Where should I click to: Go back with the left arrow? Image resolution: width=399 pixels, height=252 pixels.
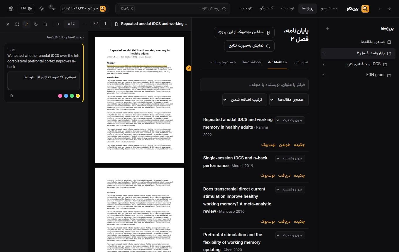[x=380, y=9]
